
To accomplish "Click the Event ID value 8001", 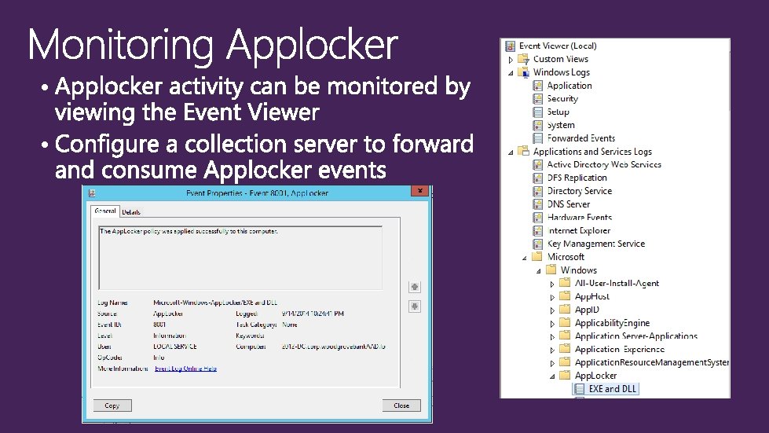I will (x=159, y=325).
